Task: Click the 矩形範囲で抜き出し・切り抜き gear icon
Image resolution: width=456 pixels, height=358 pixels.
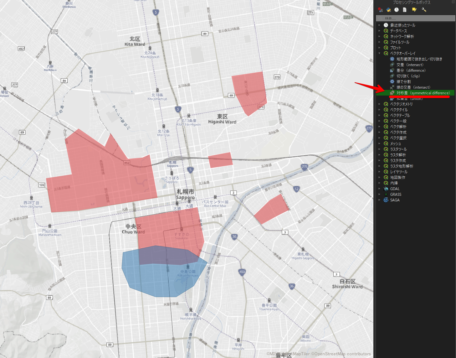Action: pos(392,59)
